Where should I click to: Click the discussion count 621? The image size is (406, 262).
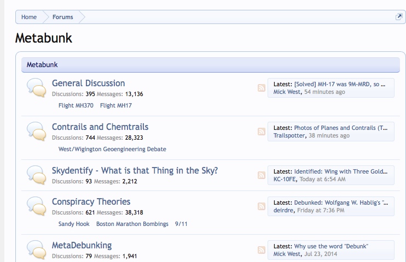pos(90,212)
